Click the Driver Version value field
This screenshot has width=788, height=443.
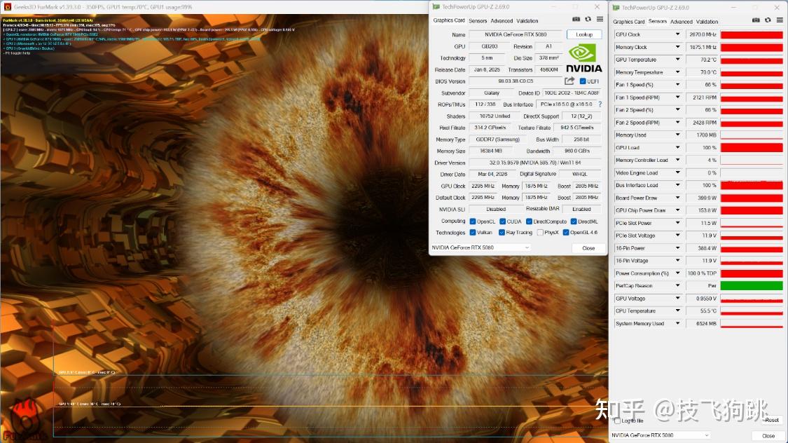click(x=534, y=163)
